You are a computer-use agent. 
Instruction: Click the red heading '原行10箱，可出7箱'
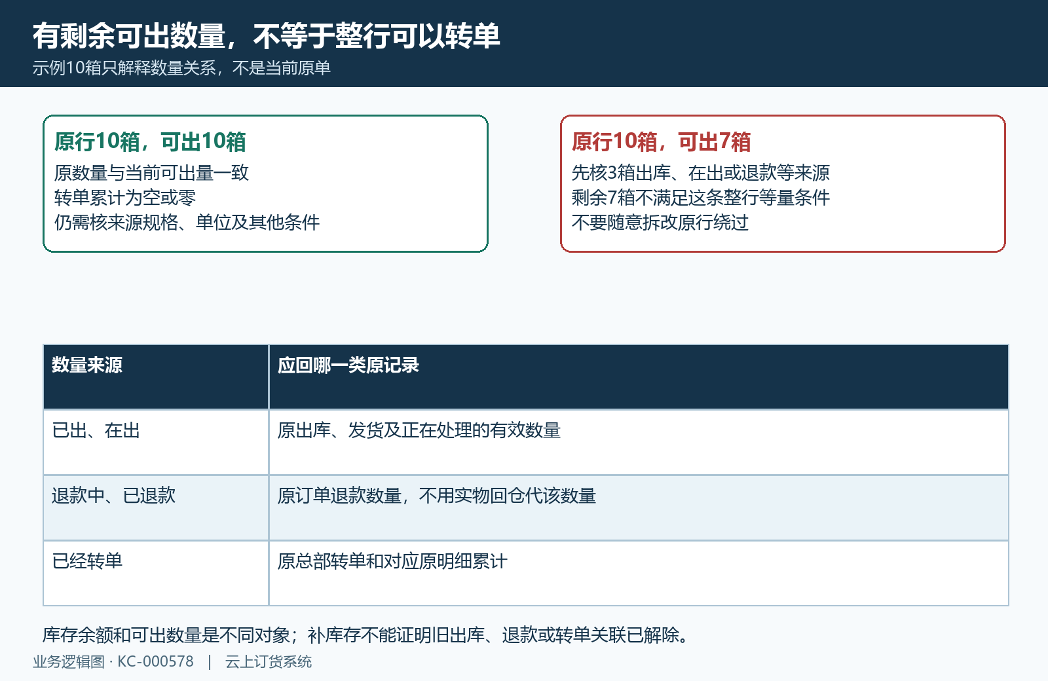pos(661,141)
